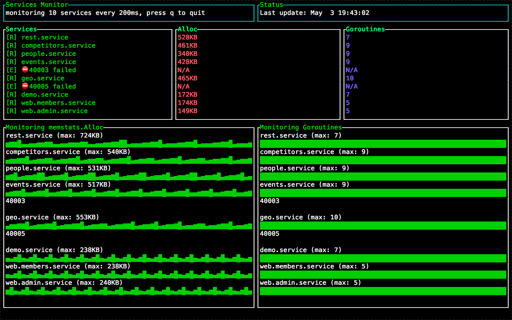Select web.members.service in Services list

tap(58, 103)
